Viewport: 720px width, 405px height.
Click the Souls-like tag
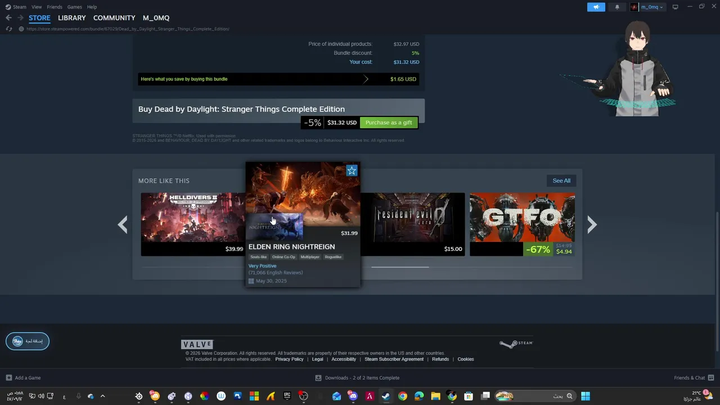click(259, 257)
